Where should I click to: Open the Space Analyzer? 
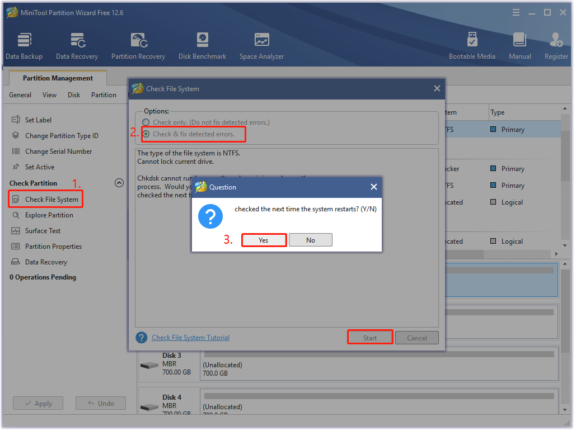262,46
